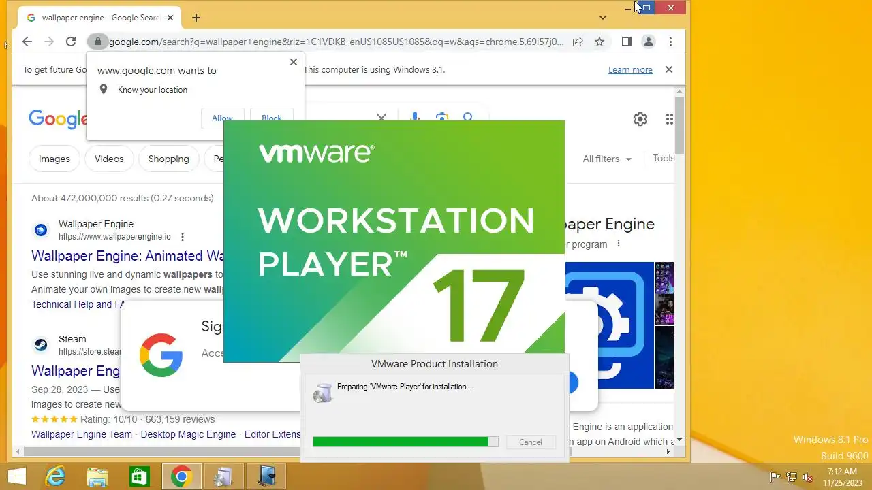The image size is (872, 490).
Task: Open the Wallpaper Engine Team link
Action: point(82,434)
